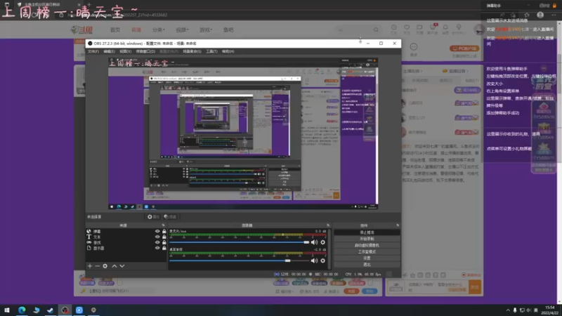Screen dimensions: 562x316
Task: Click the 开播 broadcast icon on Douyu header
Action: pos(419,29)
